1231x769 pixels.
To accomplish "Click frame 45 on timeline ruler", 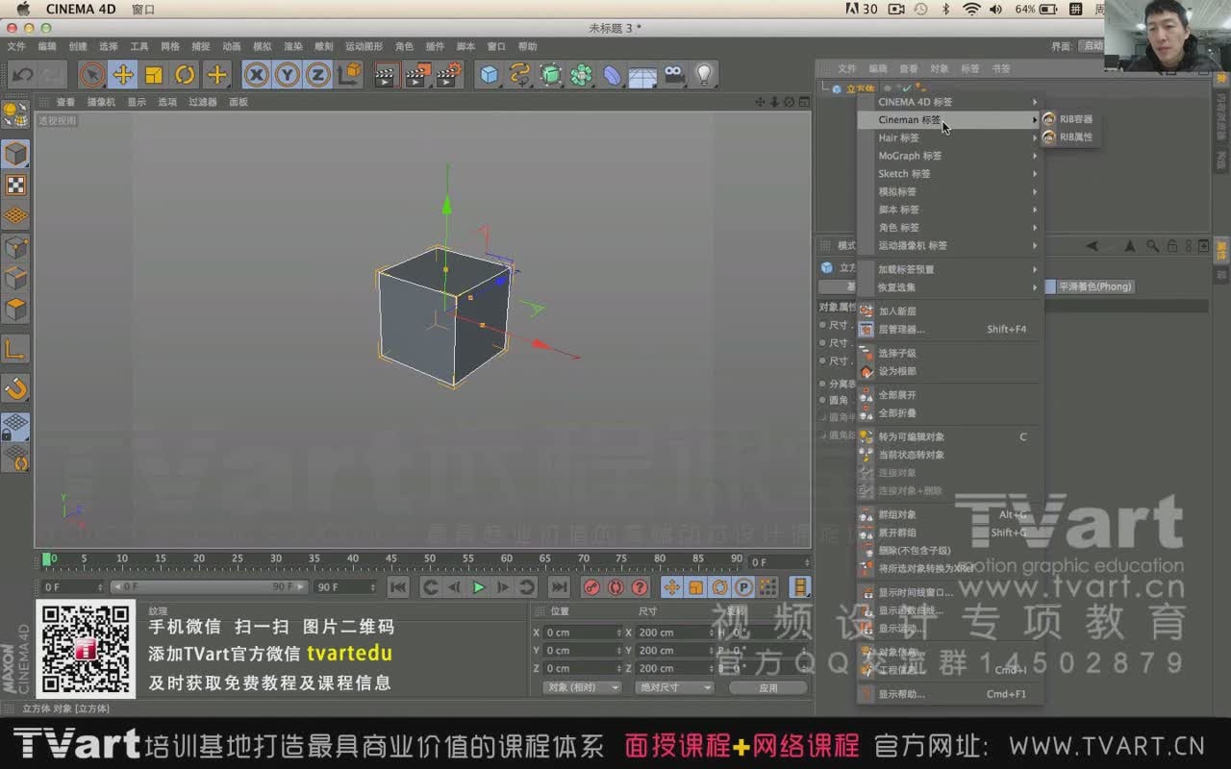I will click(x=391, y=559).
